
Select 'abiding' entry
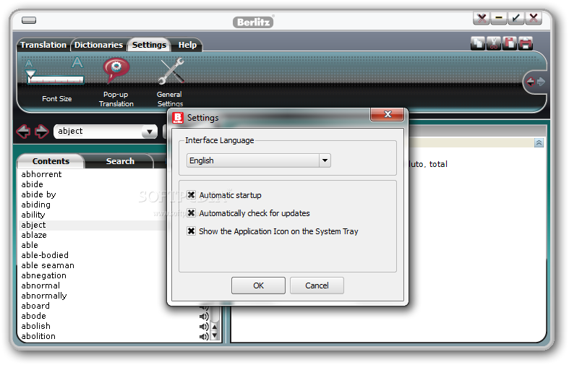click(35, 205)
